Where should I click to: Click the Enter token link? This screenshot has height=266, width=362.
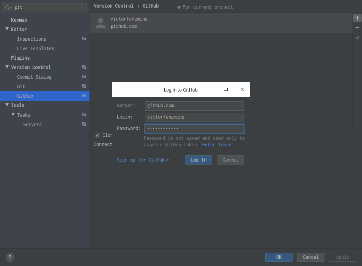(217, 145)
